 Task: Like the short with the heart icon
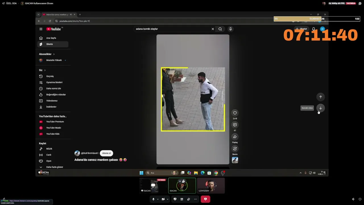[x=235, y=113]
